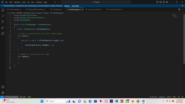The image size is (185, 104).
Task: Show hidden system tray icons chevron
Action: pos(163,101)
